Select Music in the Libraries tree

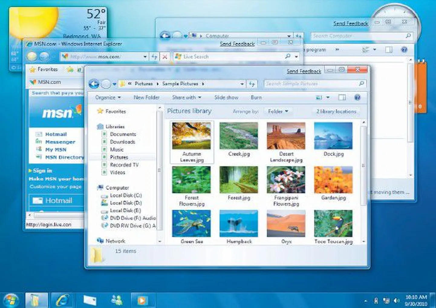tap(117, 149)
